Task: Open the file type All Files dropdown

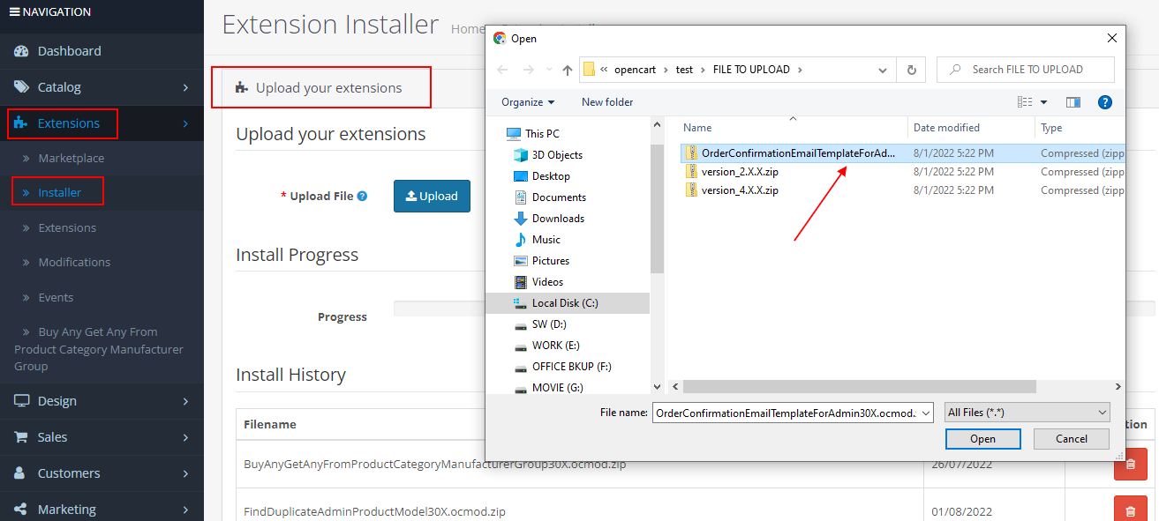Action: click(1027, 413)
